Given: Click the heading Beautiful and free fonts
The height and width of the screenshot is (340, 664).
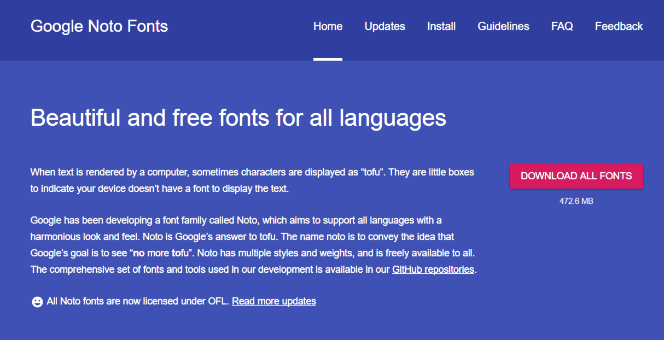Looking at the screenshot, I should tap(238, 118).
